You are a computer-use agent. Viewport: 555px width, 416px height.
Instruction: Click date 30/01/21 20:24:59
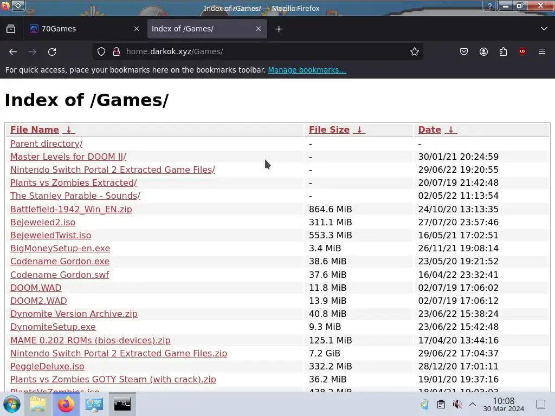coord(459,157)
